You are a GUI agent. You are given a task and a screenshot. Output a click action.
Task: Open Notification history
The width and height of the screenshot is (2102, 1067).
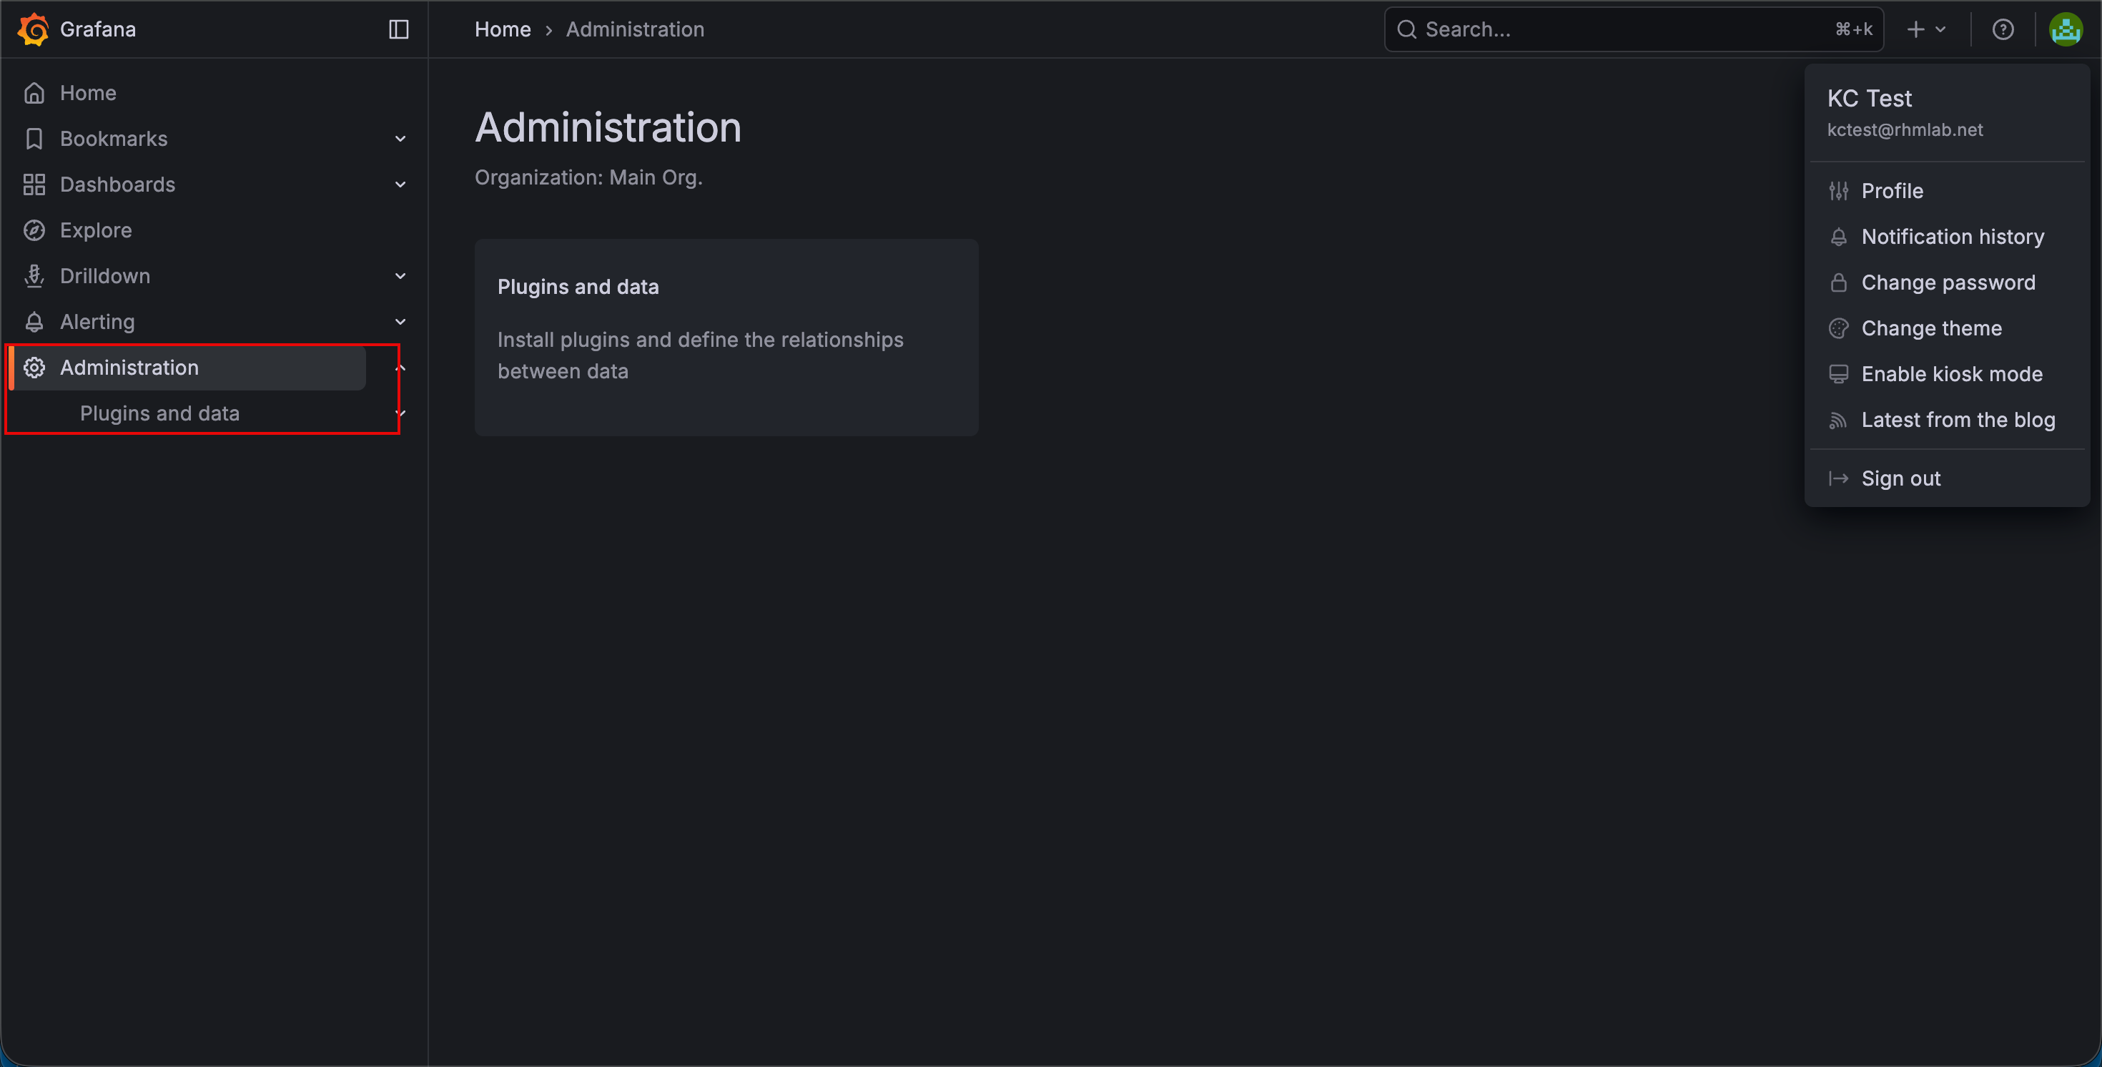[x=1952, y=236]
